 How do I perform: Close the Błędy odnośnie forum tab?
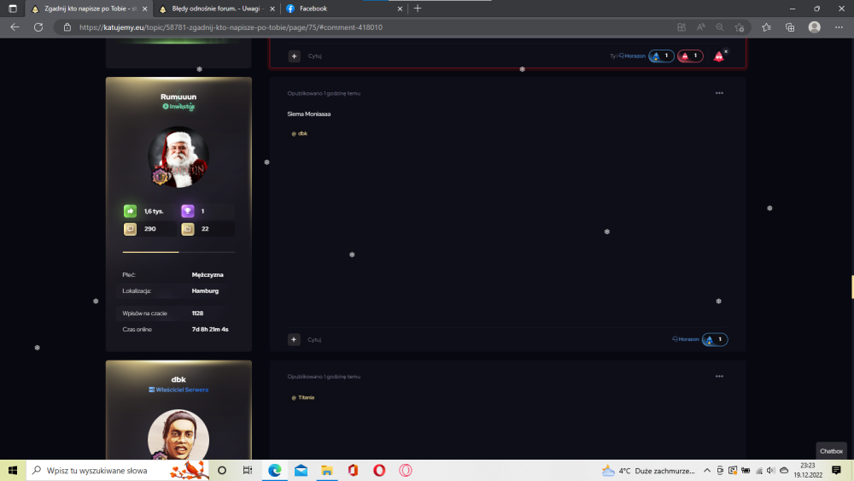[x=272, y=9]
